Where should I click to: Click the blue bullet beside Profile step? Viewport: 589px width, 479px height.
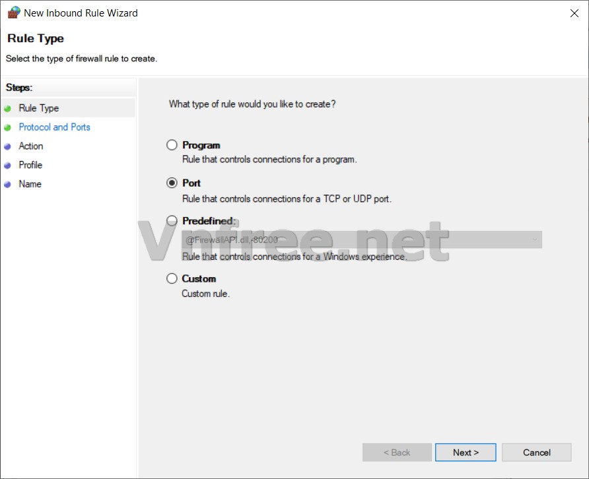pos(8,166)
